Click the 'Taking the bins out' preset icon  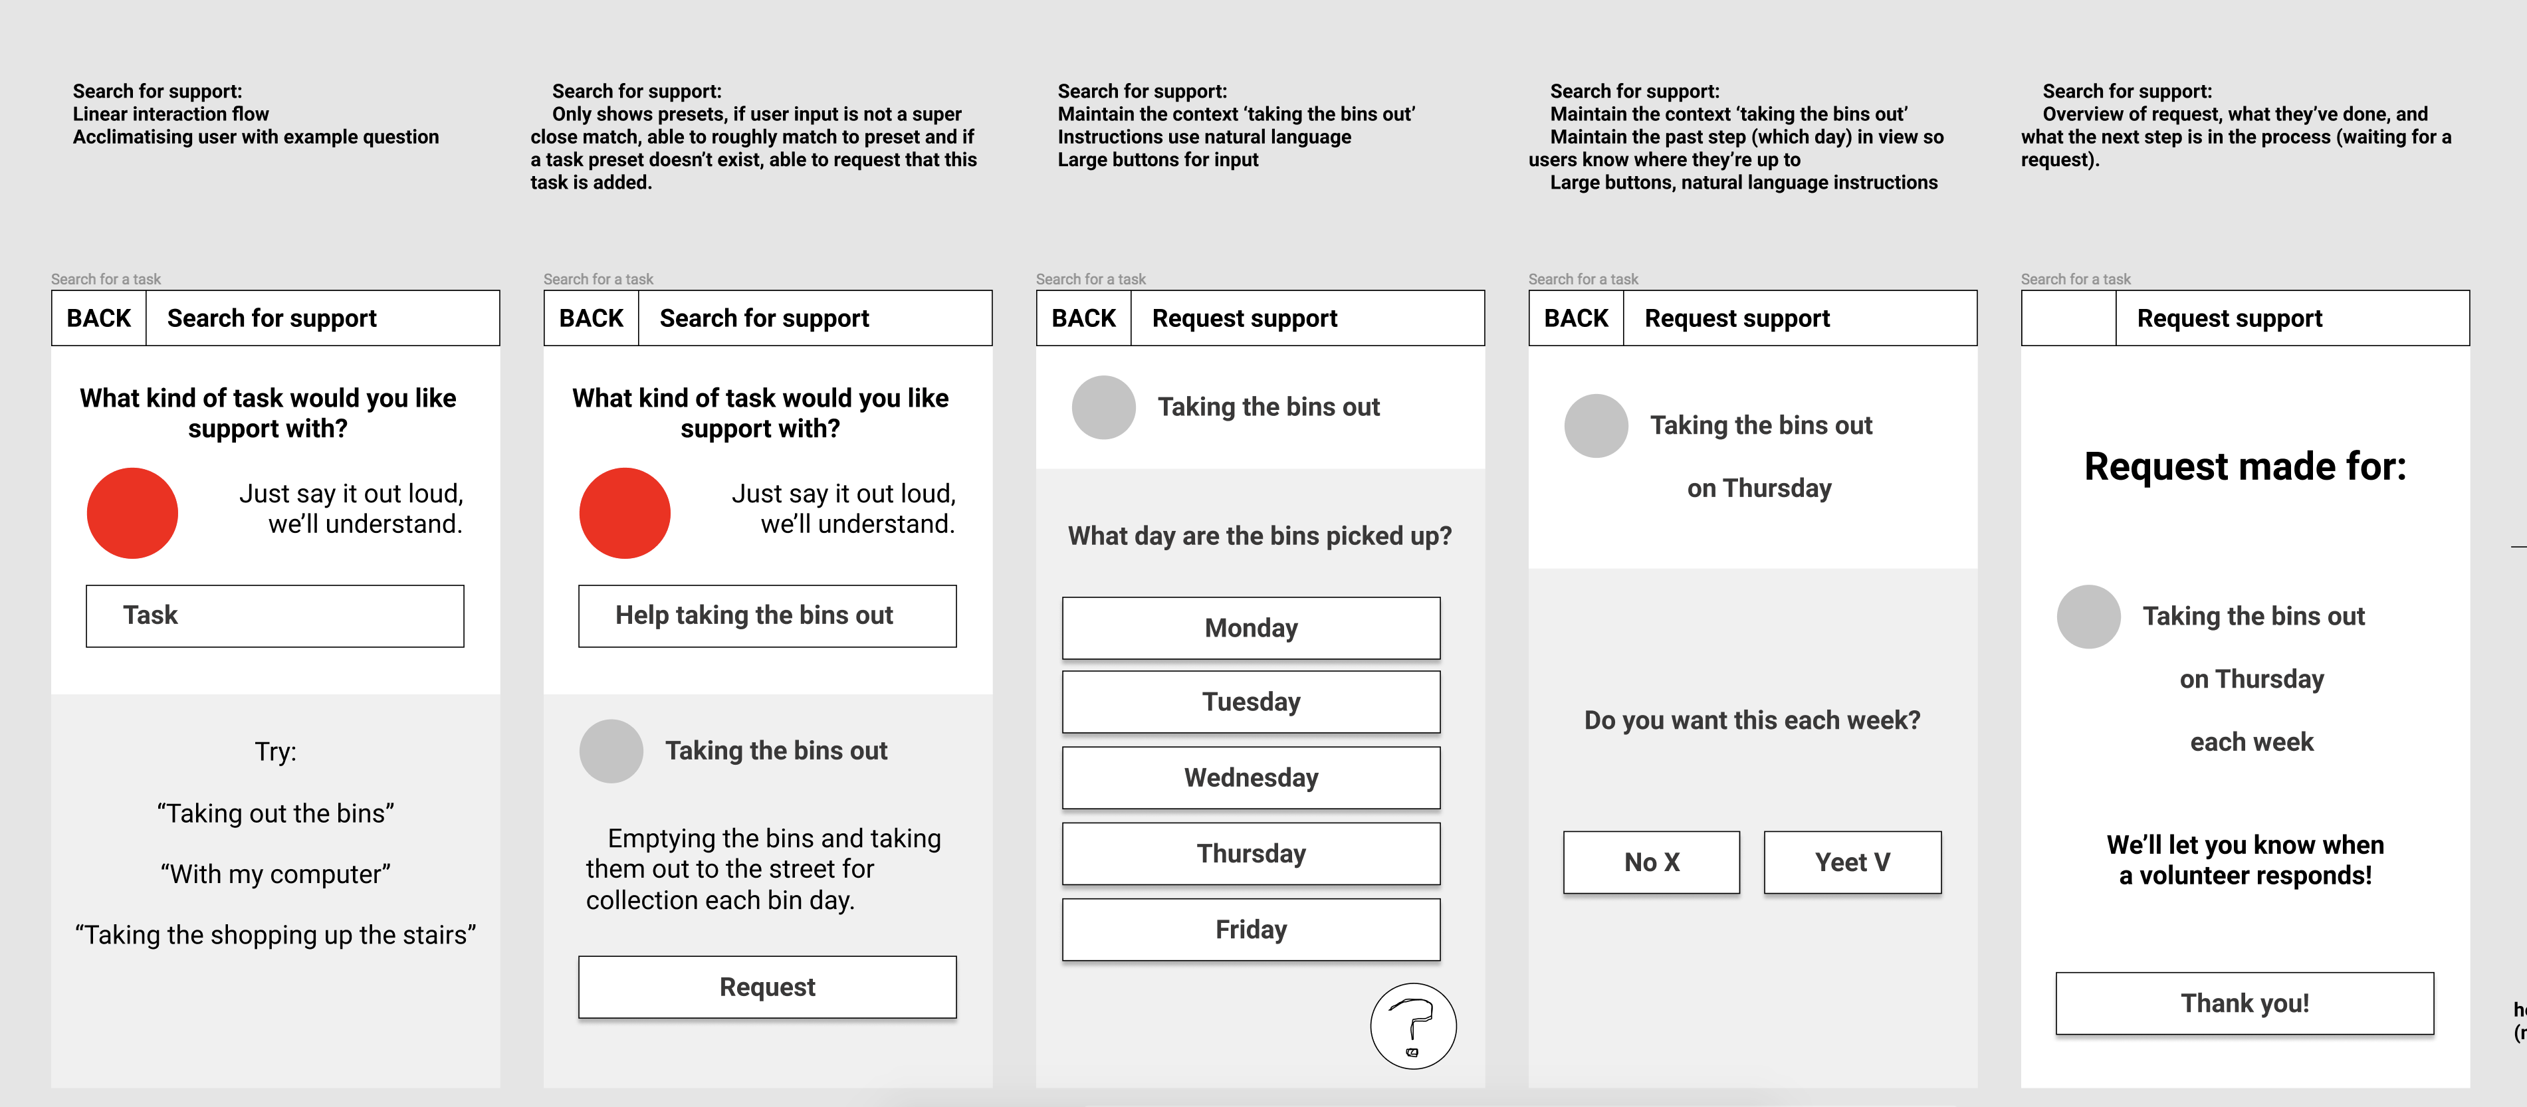611,750
